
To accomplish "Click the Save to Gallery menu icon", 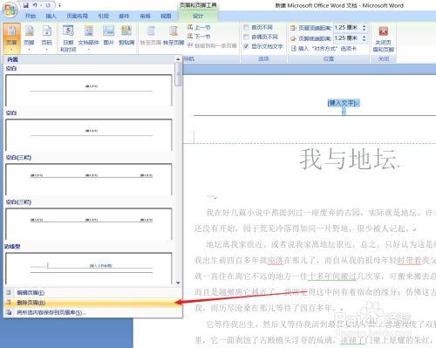I will coord(9,312).
